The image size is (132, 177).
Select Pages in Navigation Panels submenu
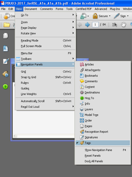pyautogui.click(x=103, y=126)
